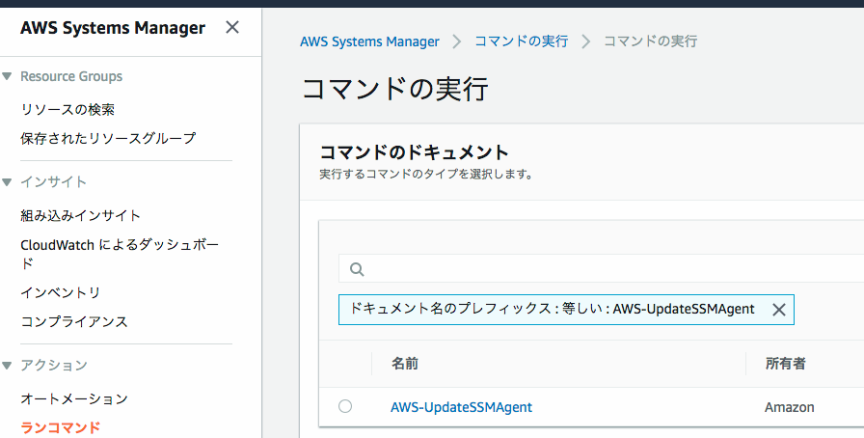The height and width of the screenshot is (438, 864).
Task: Open オートメーション in sidebar
Action: pyautogui.click(x=74, y=398)
